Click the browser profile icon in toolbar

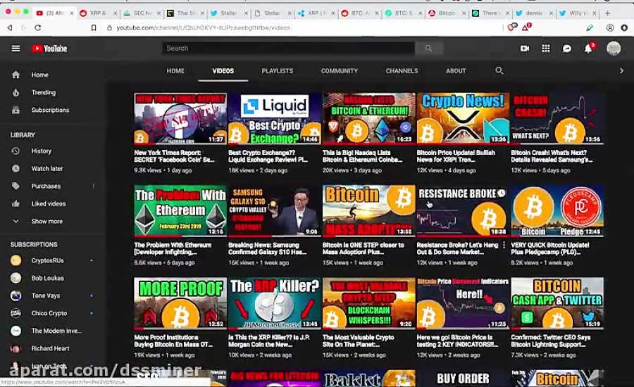(x=610, y=27)
